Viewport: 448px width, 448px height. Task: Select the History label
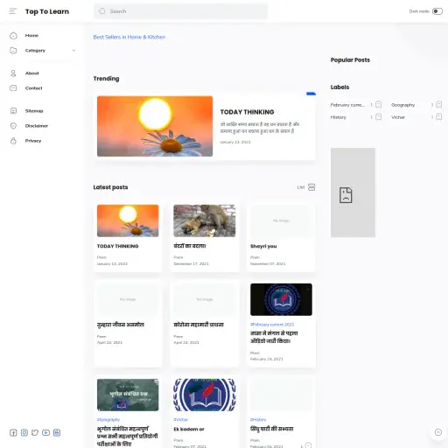[x=339, y=117]
